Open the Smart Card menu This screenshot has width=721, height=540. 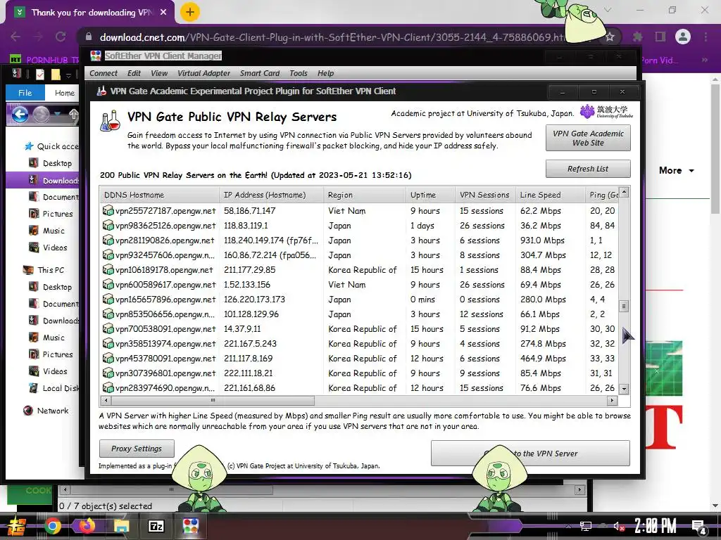(259, 73)
